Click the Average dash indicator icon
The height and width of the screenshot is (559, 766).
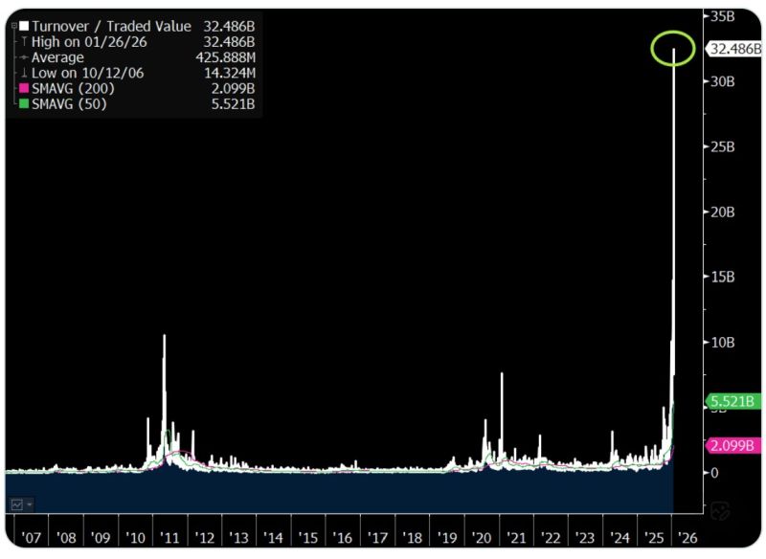coord(23,56)
